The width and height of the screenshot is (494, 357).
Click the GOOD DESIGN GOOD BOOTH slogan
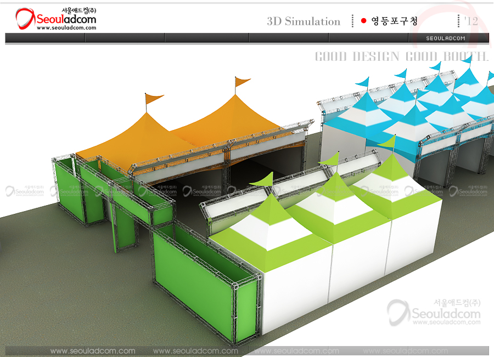click(x=401, y=56)
